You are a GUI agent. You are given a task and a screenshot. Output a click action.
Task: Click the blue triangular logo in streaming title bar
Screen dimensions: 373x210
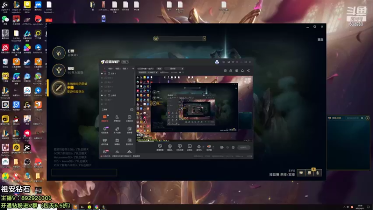pos(217,62)
